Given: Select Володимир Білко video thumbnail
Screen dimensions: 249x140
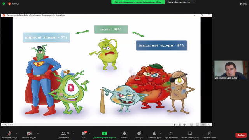Looking at the screenshot, I should (231, 70).
